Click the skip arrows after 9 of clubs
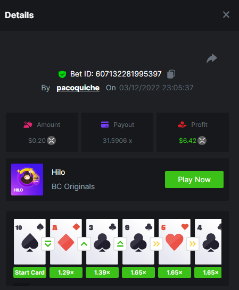This screenshot has width=239, height=290. tap(156, 244)
